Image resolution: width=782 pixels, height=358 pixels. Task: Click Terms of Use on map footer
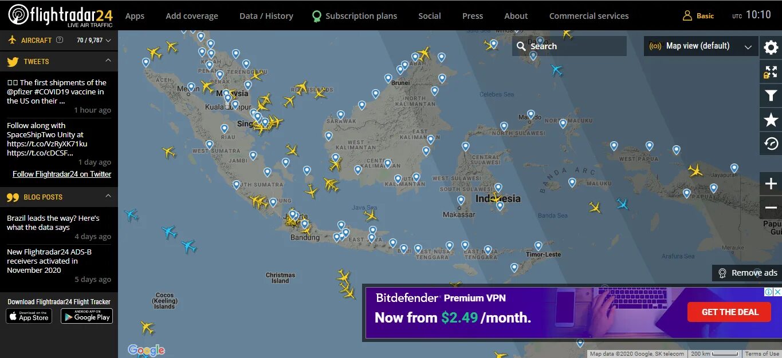click(762, 353)
